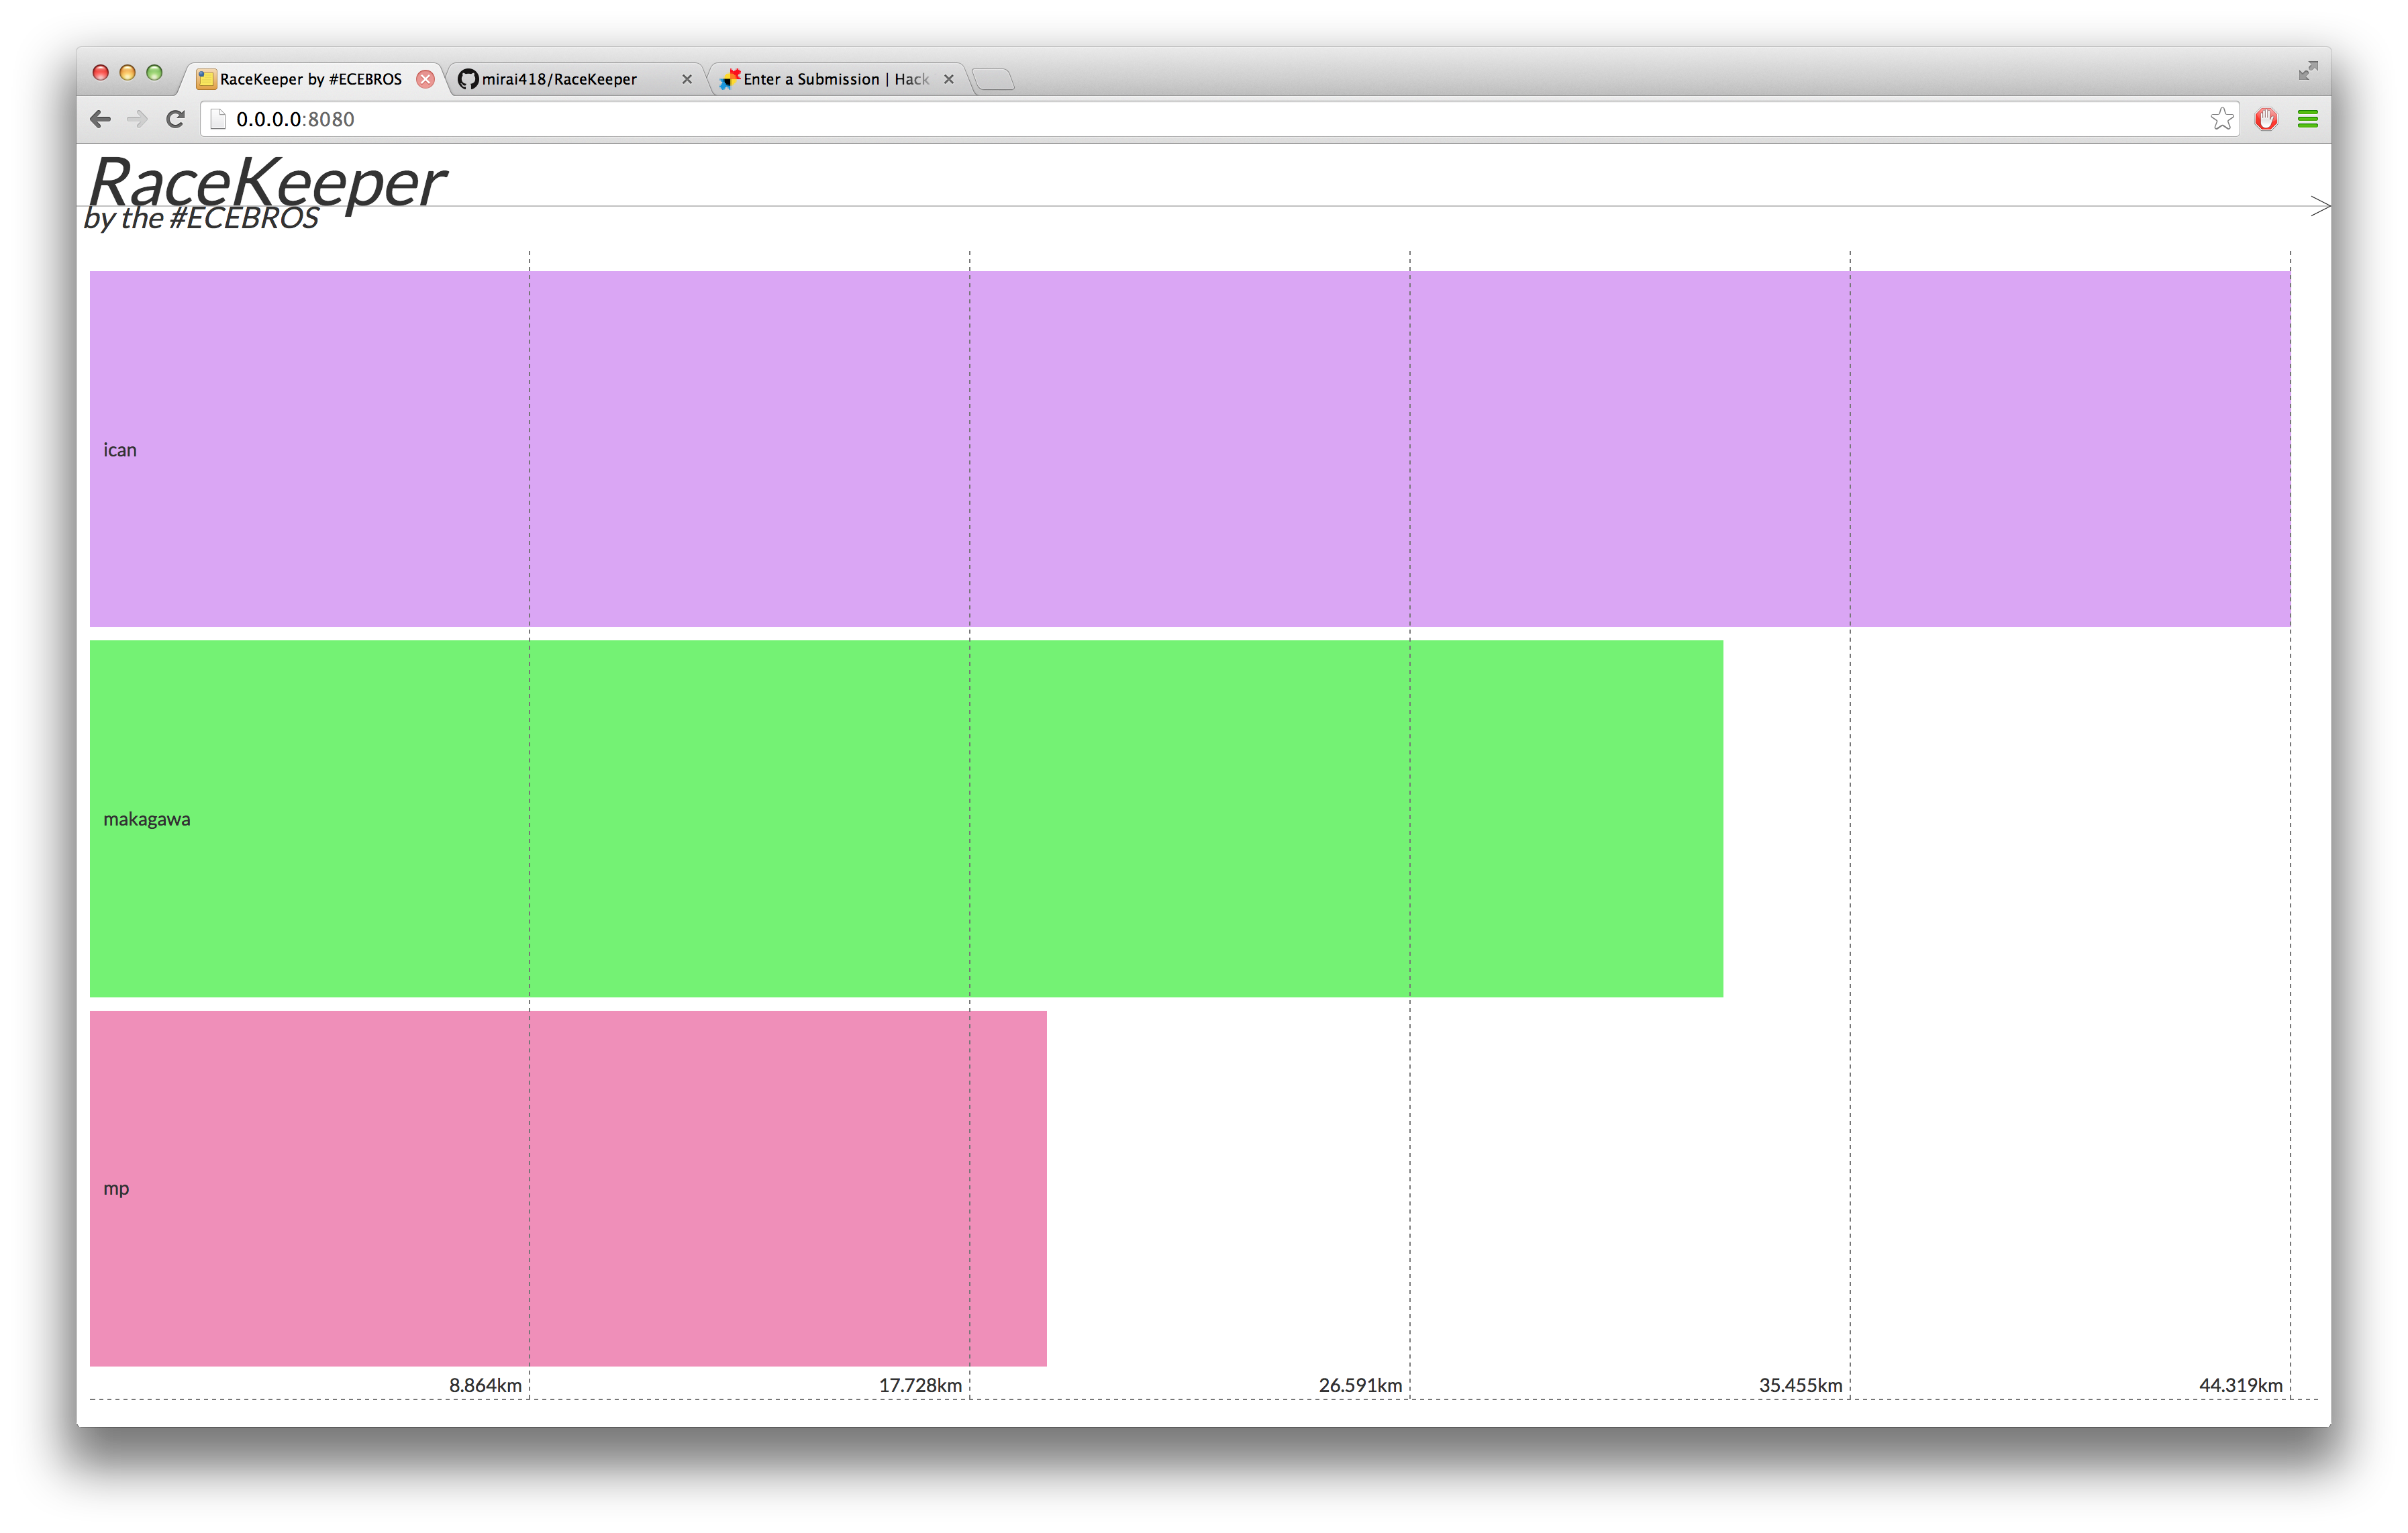Click the browser forward arrow
Image resolution: width=2408 pixels, height=1533 pixels.
pyautogui.click(x=137, y=119)
